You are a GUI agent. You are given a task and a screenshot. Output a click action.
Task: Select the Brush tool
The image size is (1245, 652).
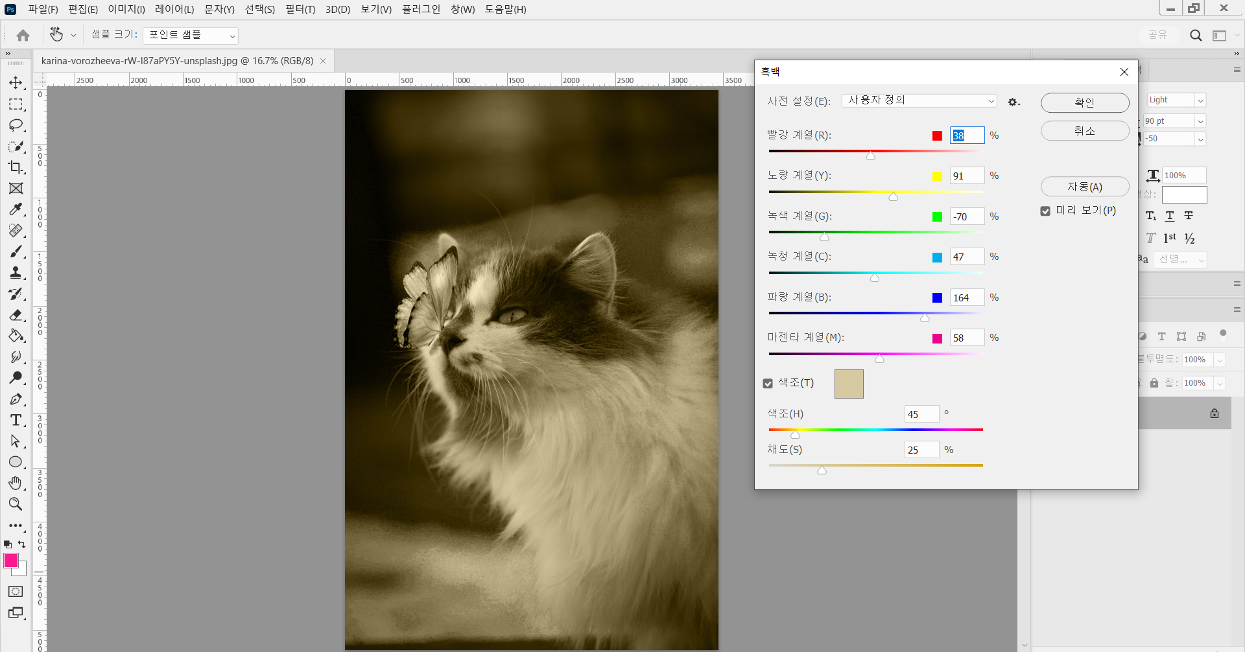(16, 251)
